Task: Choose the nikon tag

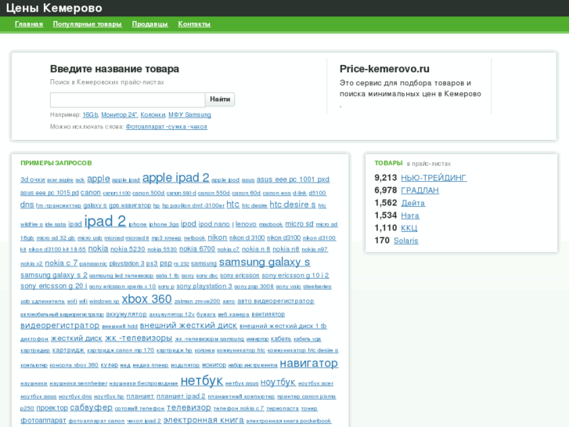Action: [x=218, y=237]
